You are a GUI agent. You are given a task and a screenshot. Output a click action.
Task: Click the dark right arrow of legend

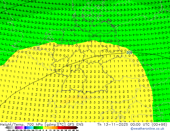click(77, 128)
